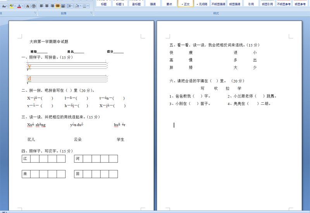This screenshot has width=310, height=213.
Task: Click heading 五、看一看，读一读
Action: (215, 45)
